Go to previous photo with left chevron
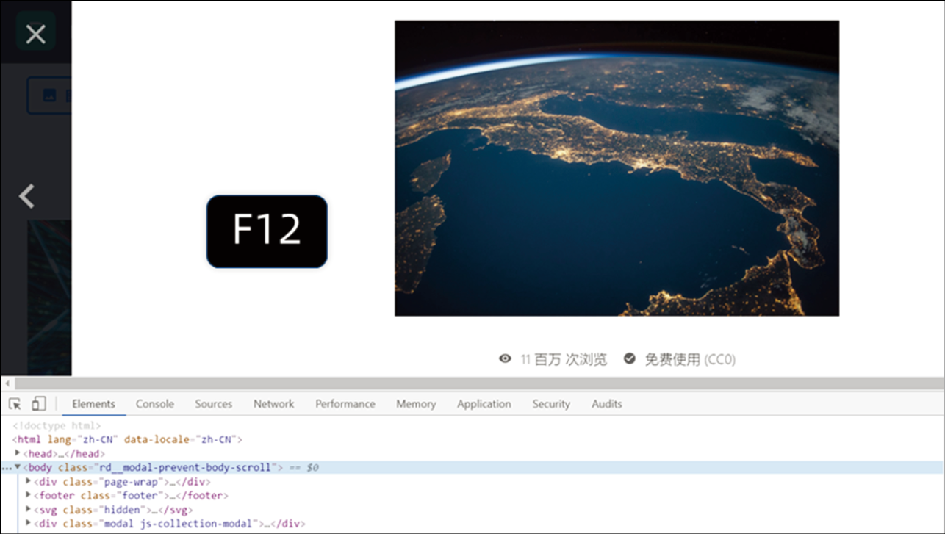Image resolution: width=945 pixels, height=534 pixels. (x=27, y=196)
